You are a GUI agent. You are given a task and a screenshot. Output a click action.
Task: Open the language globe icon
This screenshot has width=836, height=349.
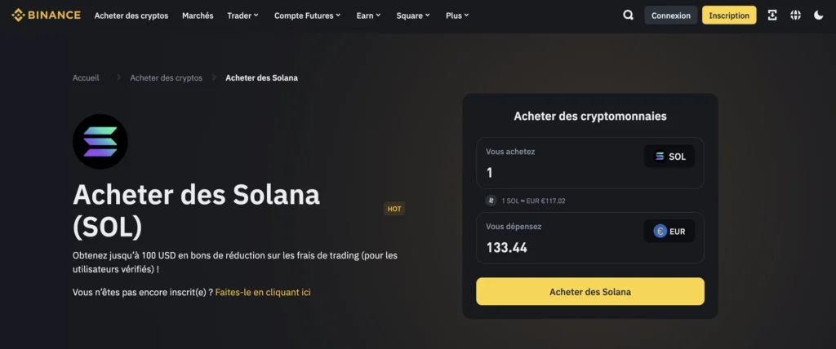point(795,15)
